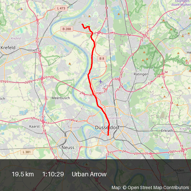This screenshot has height=191, width=191.
Task: Select the Urban Arrow bike label
Action: point(89,174)
